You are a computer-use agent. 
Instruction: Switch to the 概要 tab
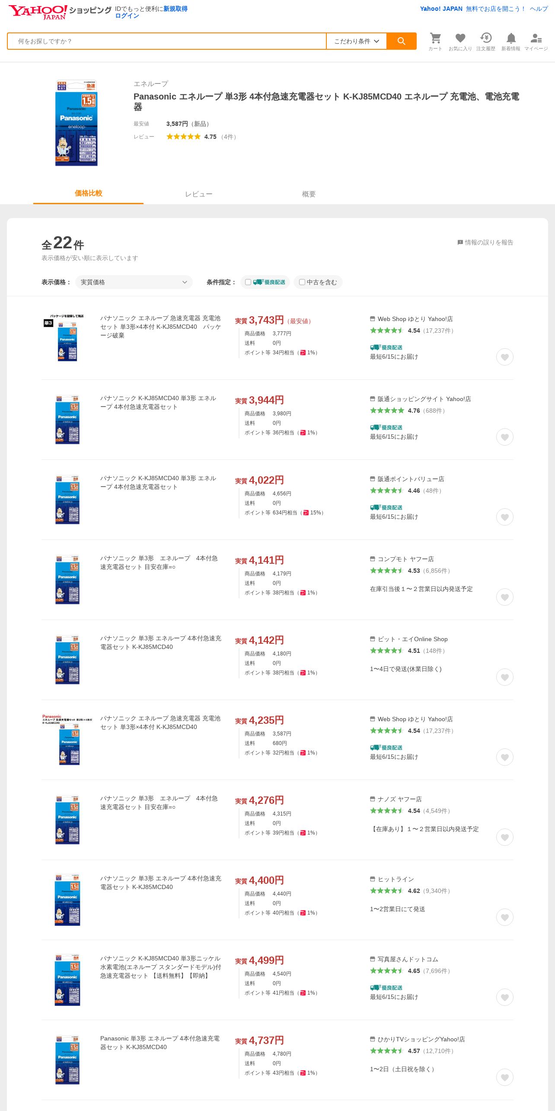point(309,194)
